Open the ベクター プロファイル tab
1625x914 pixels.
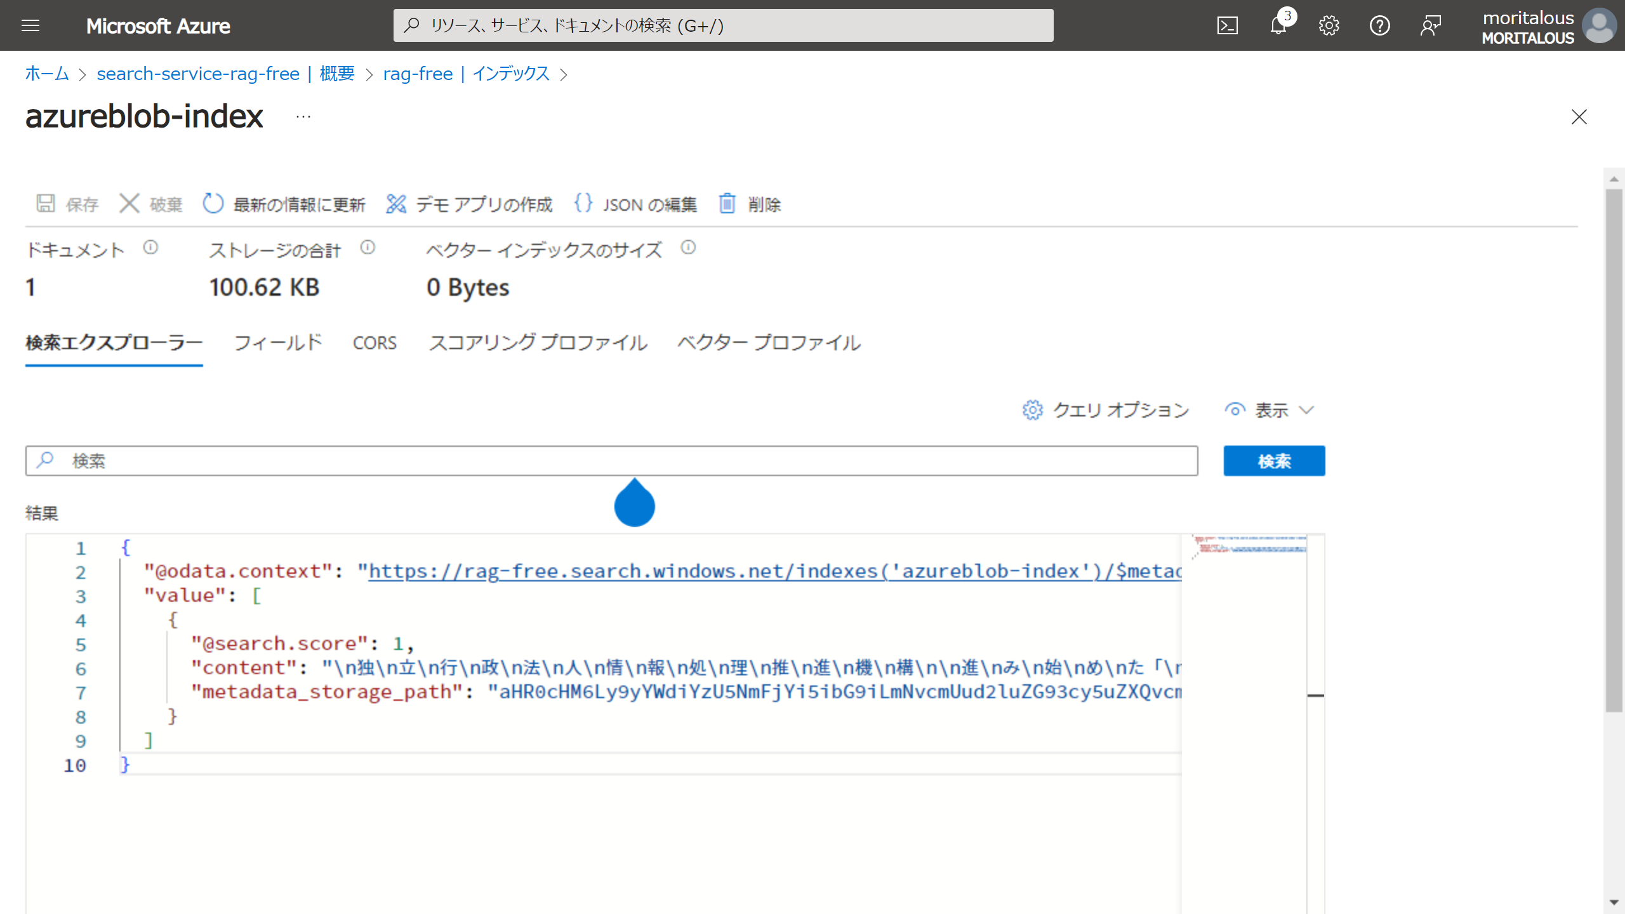pyautogui.click(x=769, y=343)
